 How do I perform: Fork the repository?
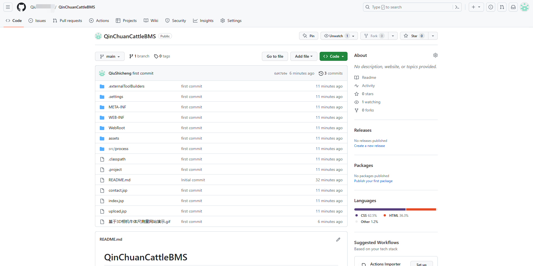pyautogui.click(x=374, y=36)
